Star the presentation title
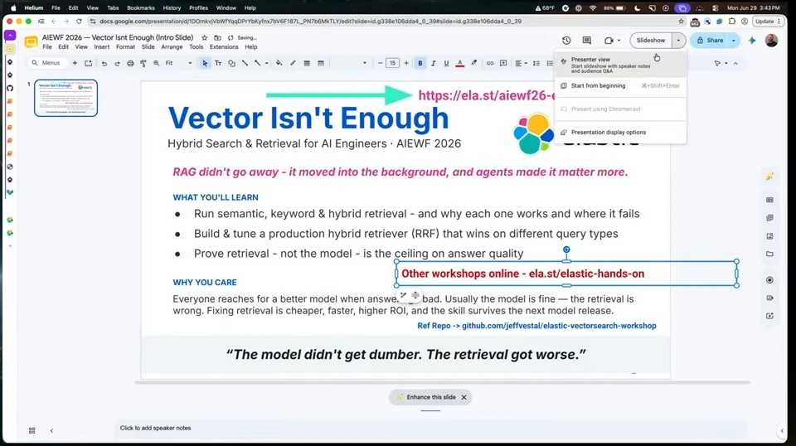The image size is (796, 446). pos(204,37)
